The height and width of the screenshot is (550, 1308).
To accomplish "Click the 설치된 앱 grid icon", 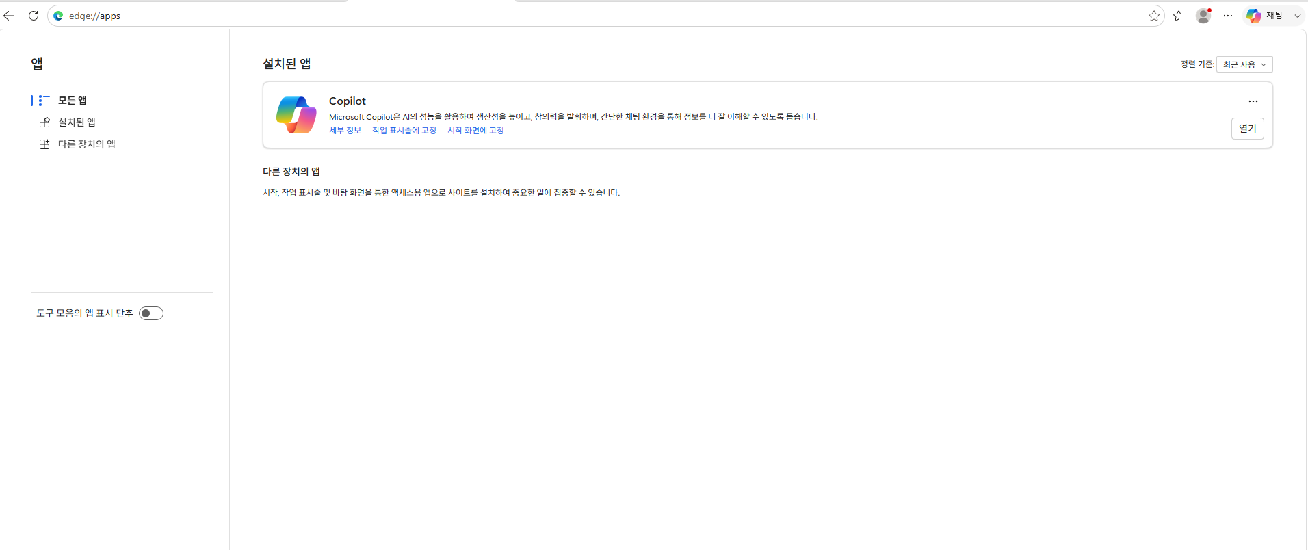I will 44,122.
